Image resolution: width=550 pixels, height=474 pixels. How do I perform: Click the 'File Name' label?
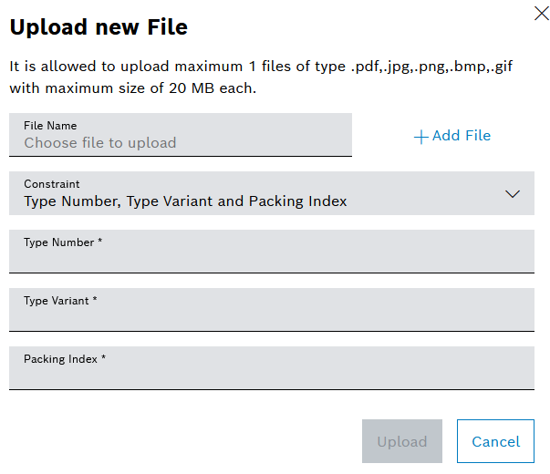(50, 126)
